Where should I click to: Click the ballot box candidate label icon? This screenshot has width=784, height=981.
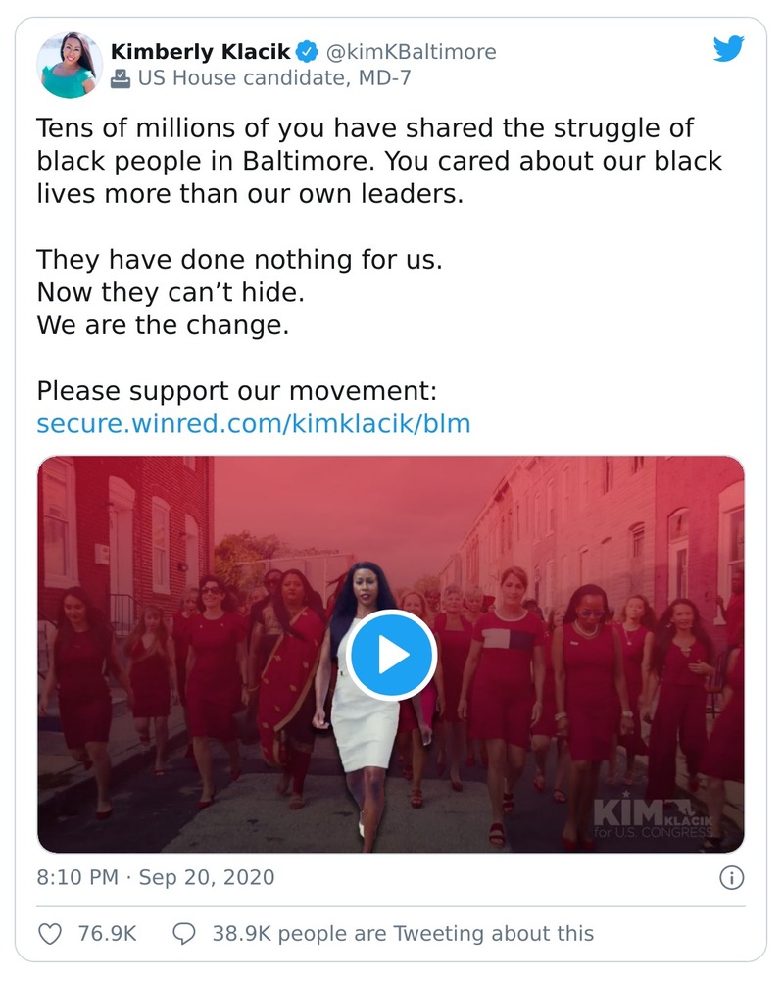(x=121, y=78)
